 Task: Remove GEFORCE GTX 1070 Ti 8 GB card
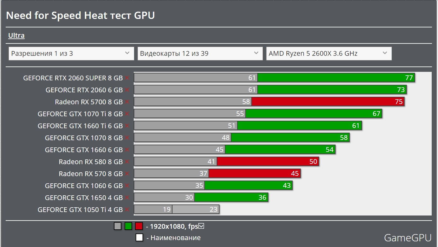coord(127,114)
